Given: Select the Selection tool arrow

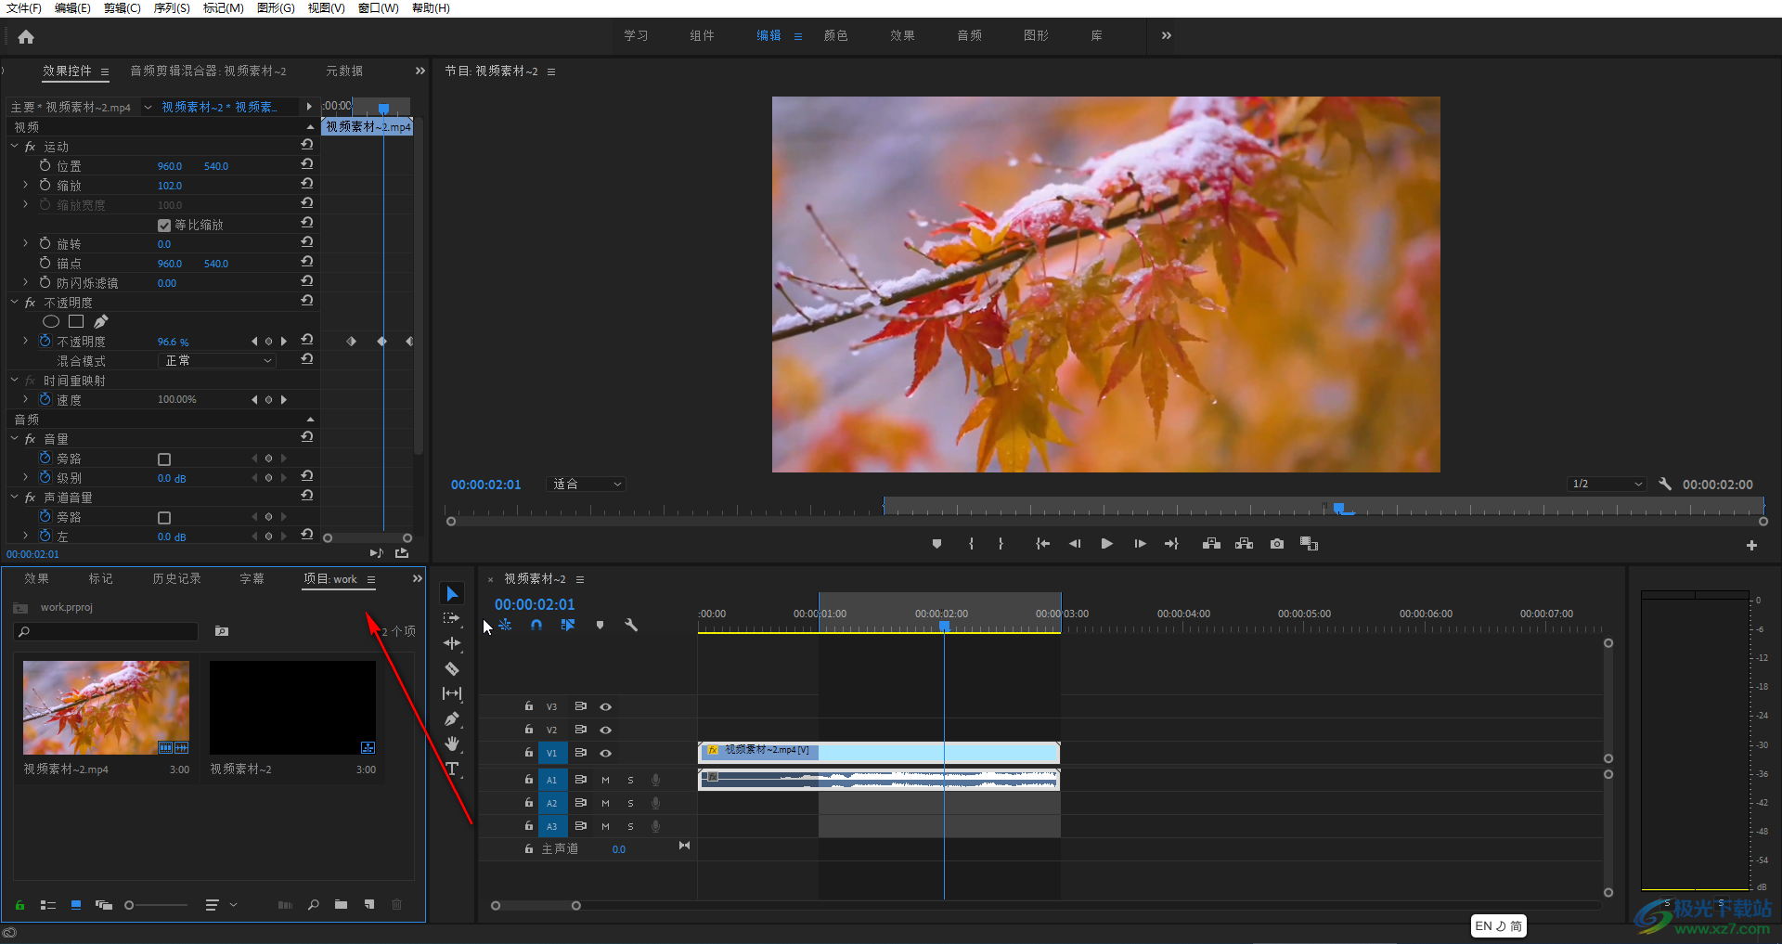Looking at the screenshot, I should click(x=452, y=594).
